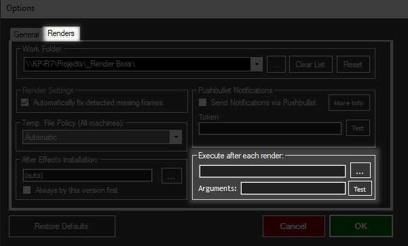Open the Temp. File Policy dropdown arrow
This screenshot has height=246, width=408.
click(x=176, y=137)
